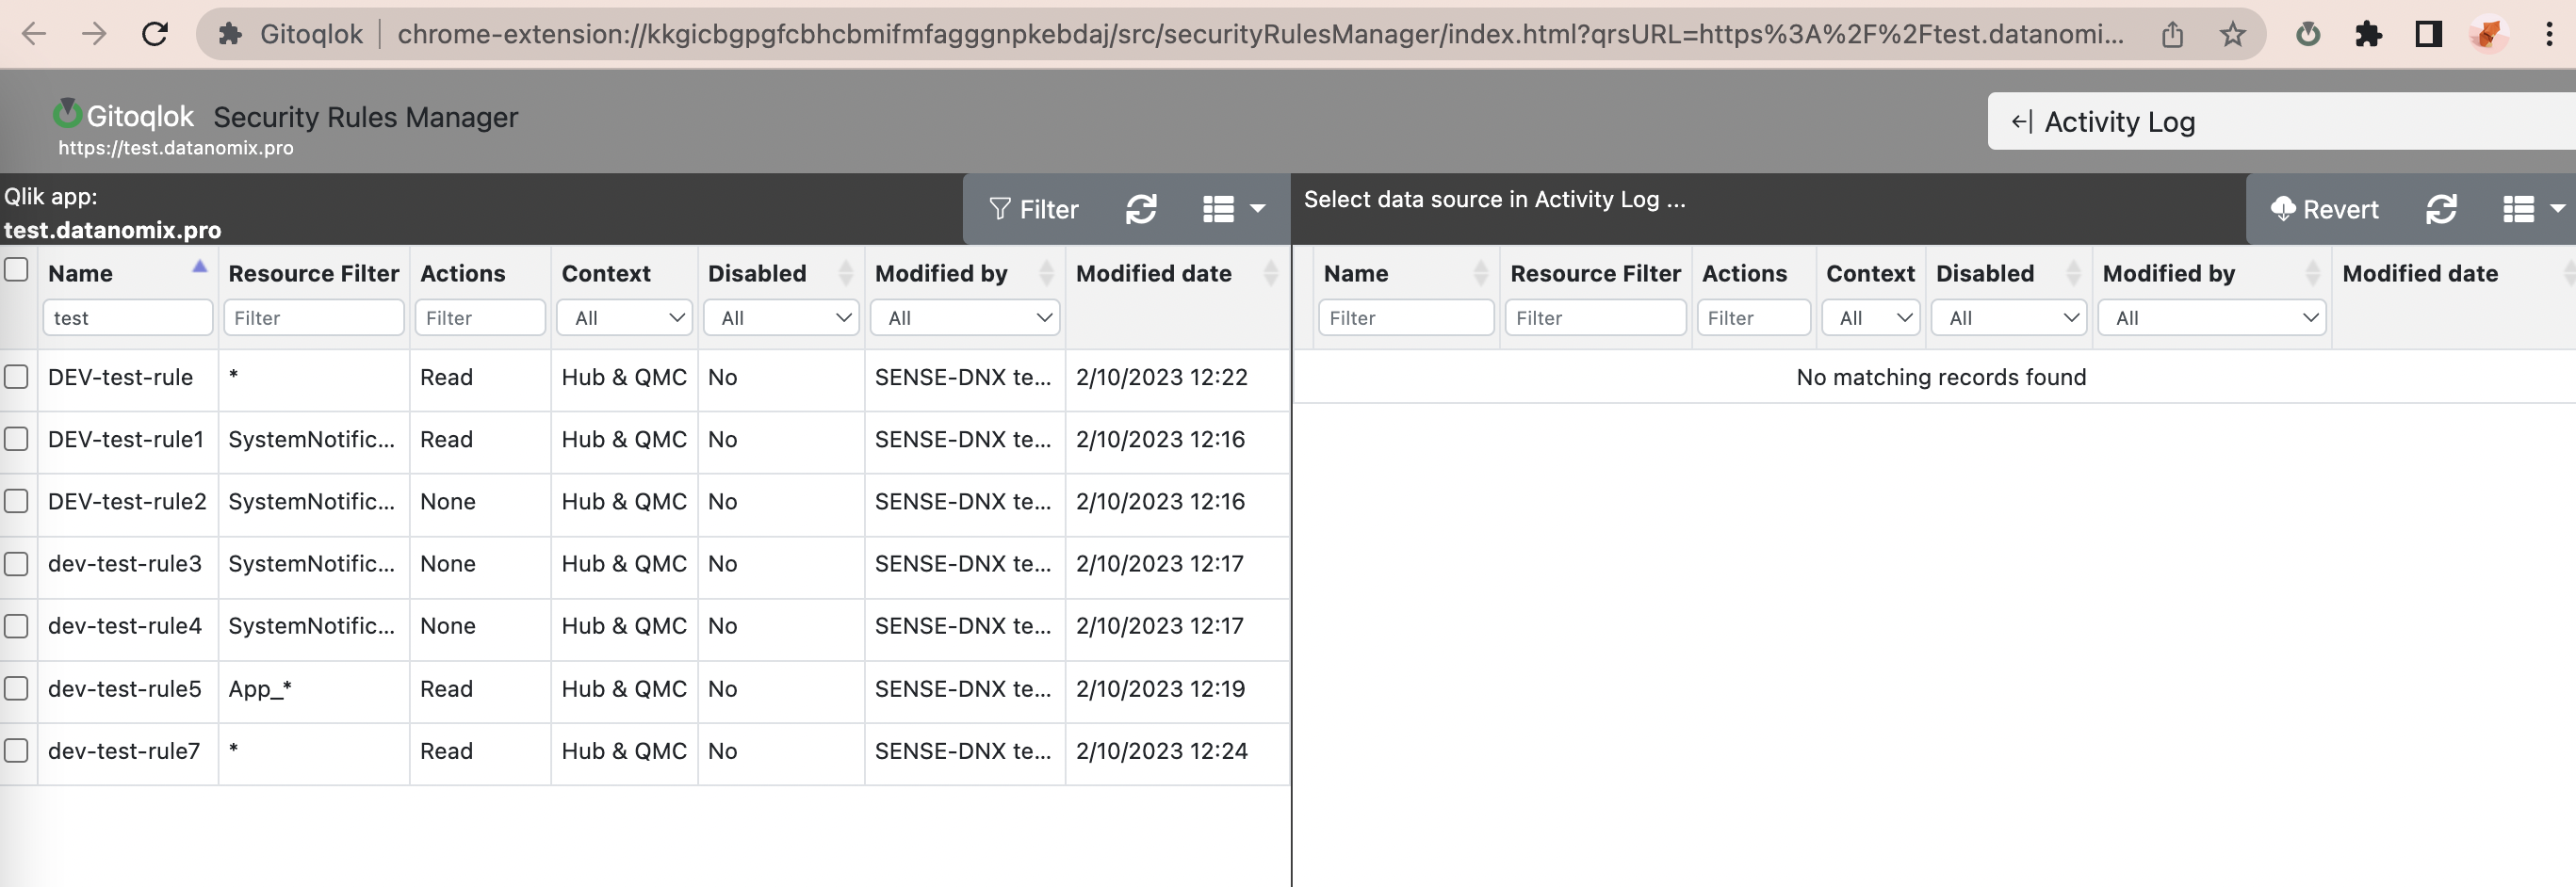The height and width of the screenshot is (887, 2576).
Task: Open the Disabled filter dropdown
Action: 780,316
